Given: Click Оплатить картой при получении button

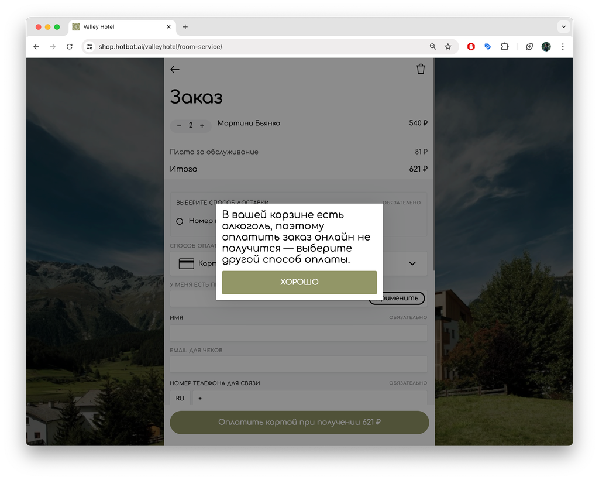Looking at the screenshot, I should [x=299, y=422].
